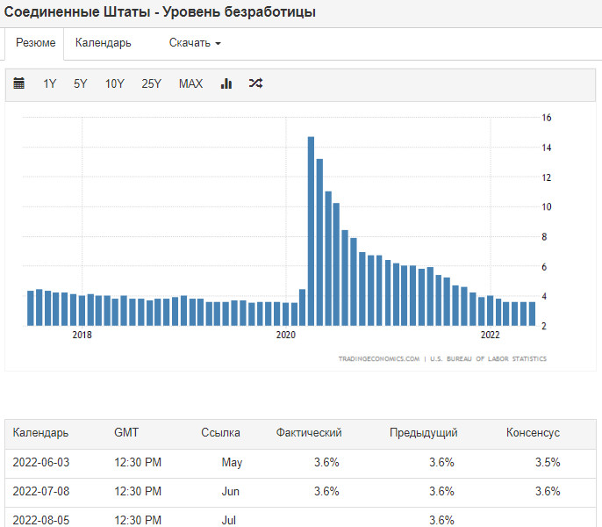This screenshot has height=527, width=602.
Task: Click the TRADINGECONOMICS.COM chart attribution
Action: (x=378, y=359)
